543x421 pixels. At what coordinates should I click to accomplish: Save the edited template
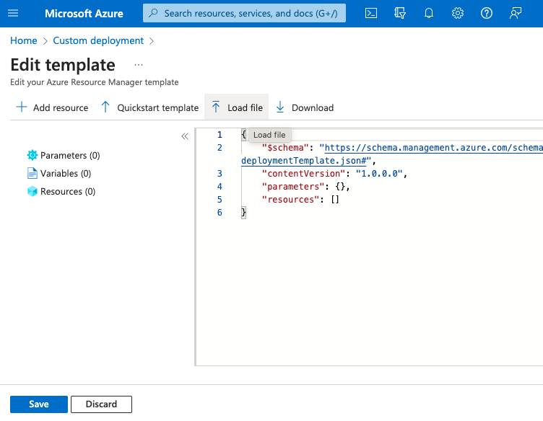38,404
